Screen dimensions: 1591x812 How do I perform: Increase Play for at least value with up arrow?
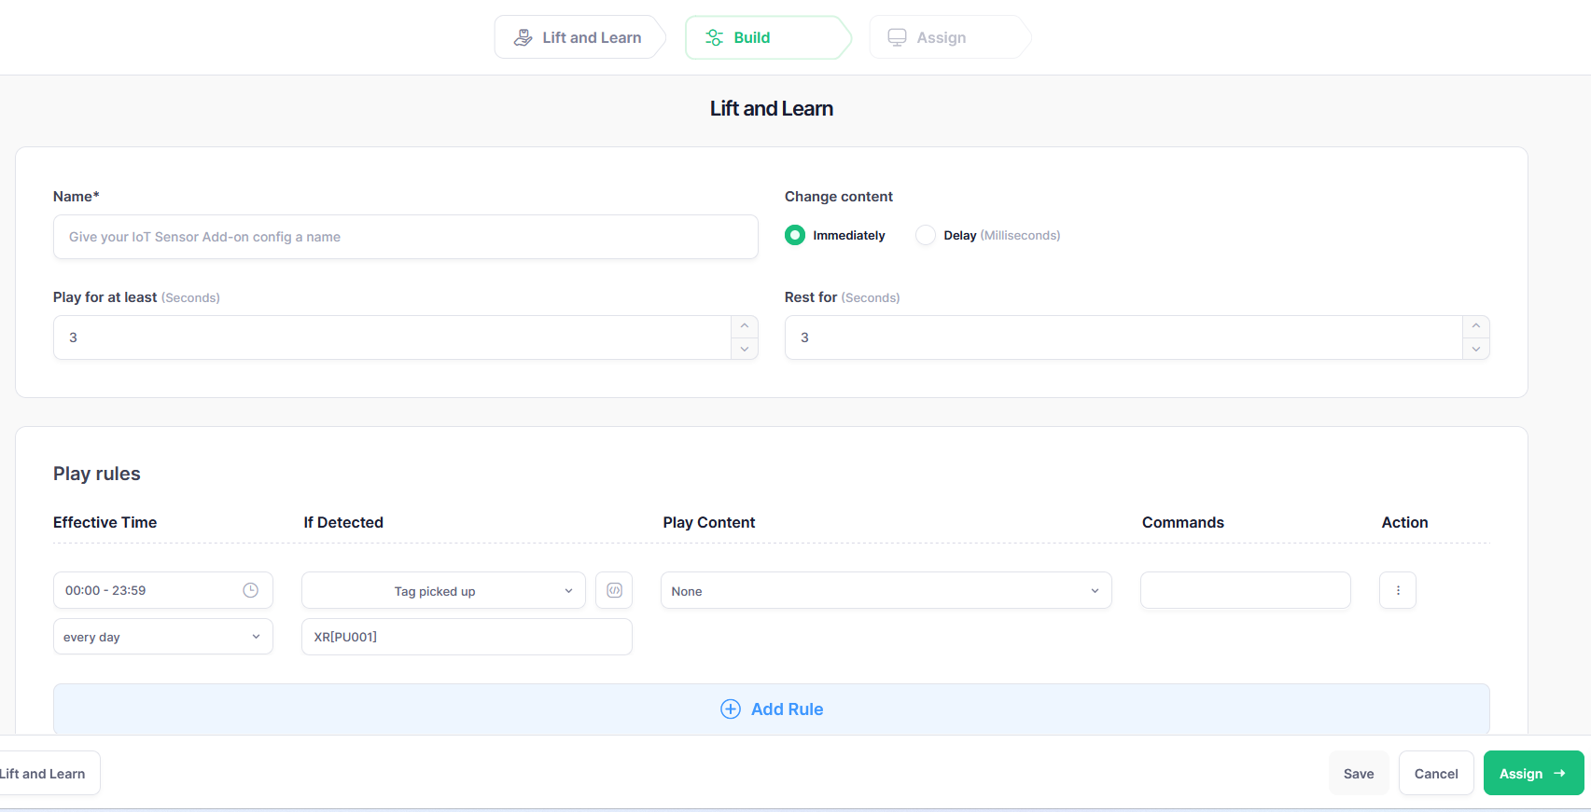pyautogui.click(x=744, y=326)
